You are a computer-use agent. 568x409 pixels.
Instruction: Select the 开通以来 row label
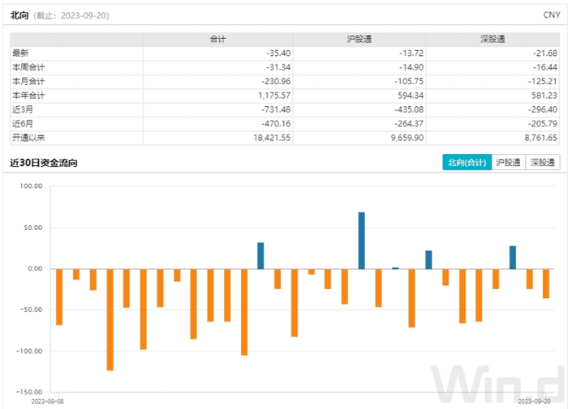click(28, 138)
